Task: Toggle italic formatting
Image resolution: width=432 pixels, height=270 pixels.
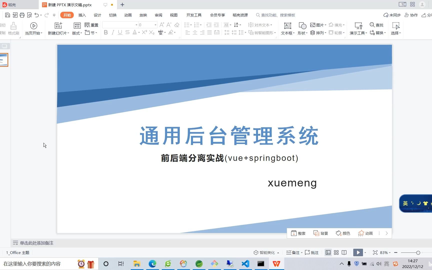Action: click(x=113, y=32)
